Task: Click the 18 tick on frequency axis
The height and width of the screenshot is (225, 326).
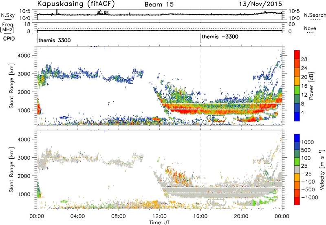Action: pos(27,24)
